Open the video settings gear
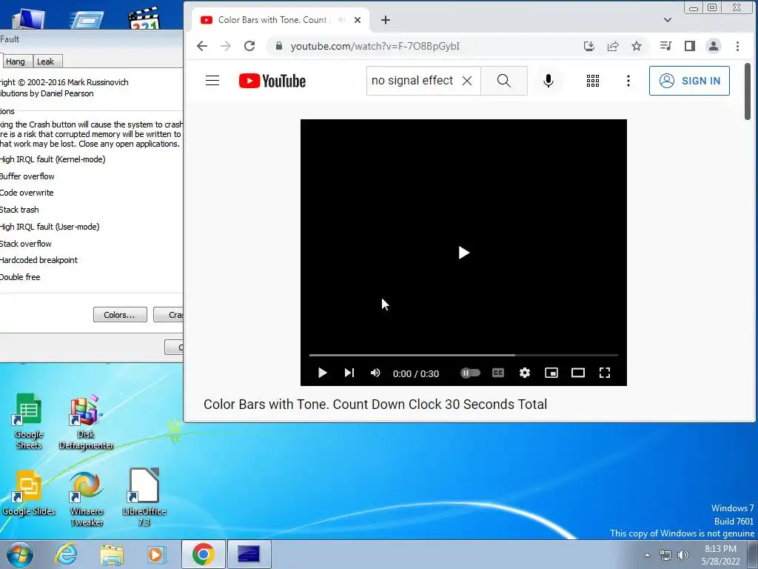Viewport: 758px width, 569px height. coord(525,373)
